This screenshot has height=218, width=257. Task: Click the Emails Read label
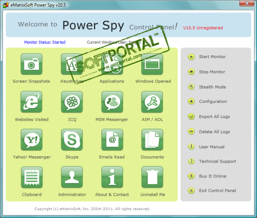[112, 157]
